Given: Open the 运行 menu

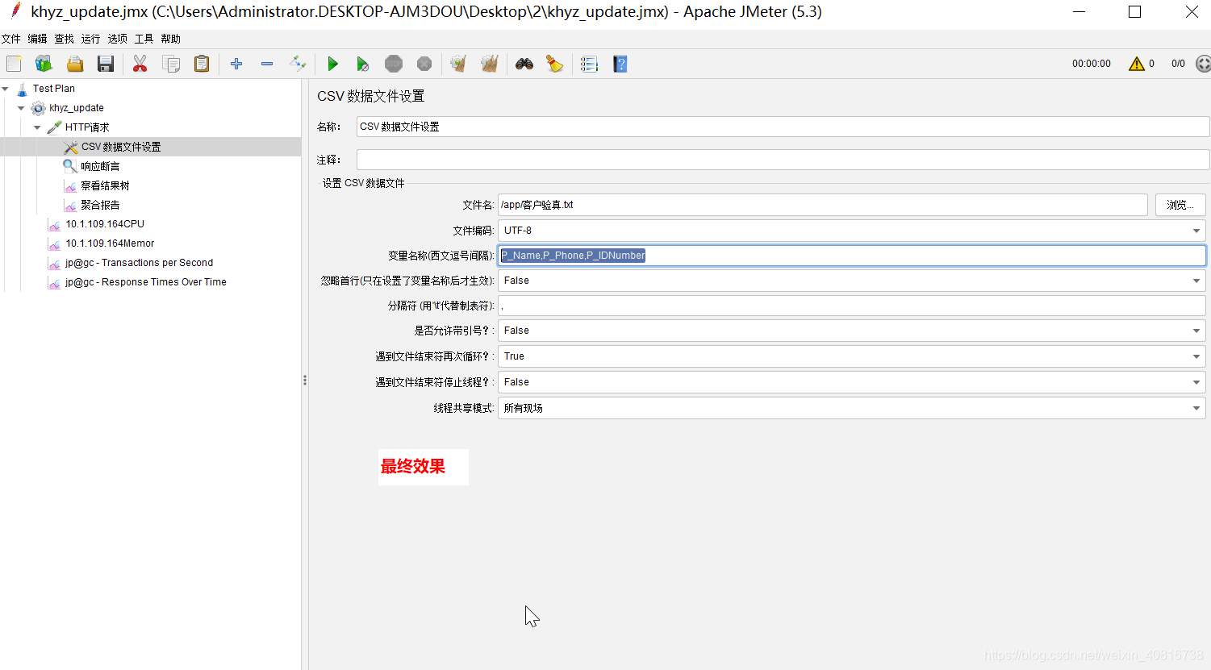Looking at the screenshot, I should coord(90,39).
